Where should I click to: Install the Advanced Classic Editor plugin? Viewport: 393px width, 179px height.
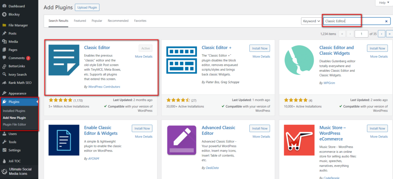click(260, 128)
